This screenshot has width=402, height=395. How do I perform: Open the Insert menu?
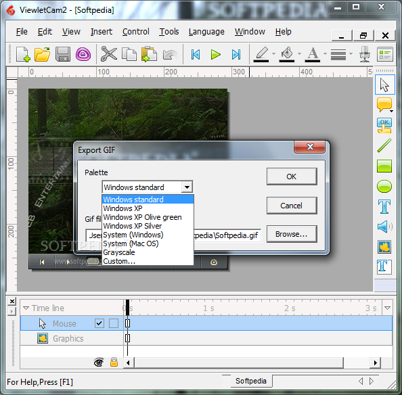(x=102, y=32)
